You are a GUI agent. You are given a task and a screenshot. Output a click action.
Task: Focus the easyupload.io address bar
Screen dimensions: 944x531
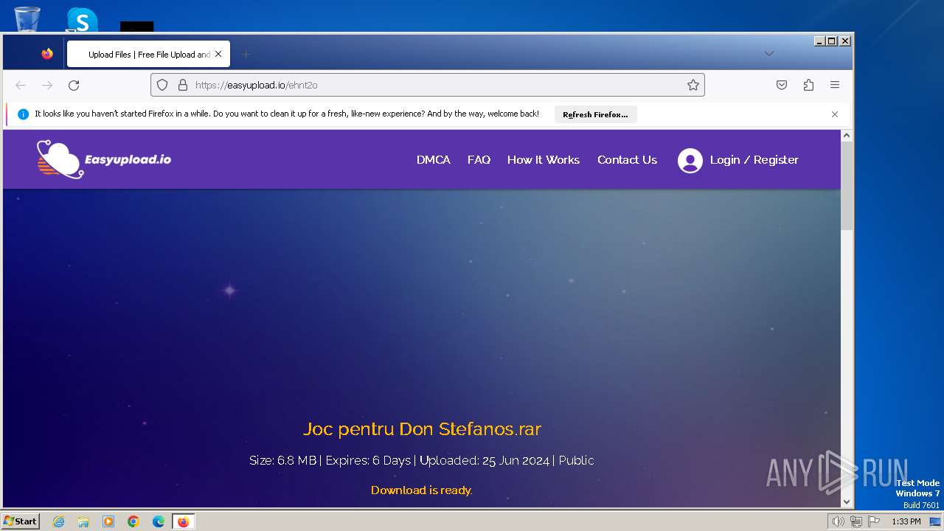[x=428, y=85]
